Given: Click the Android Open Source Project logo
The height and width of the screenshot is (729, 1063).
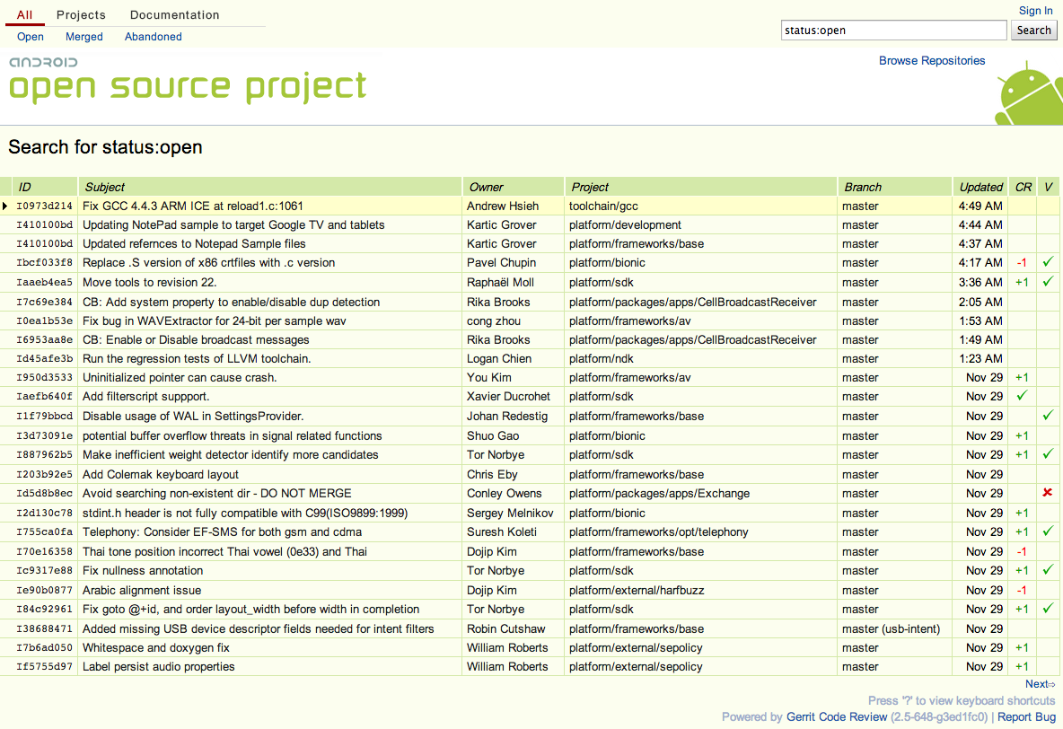Looking at the screenshot, I should tap(188, 81).
